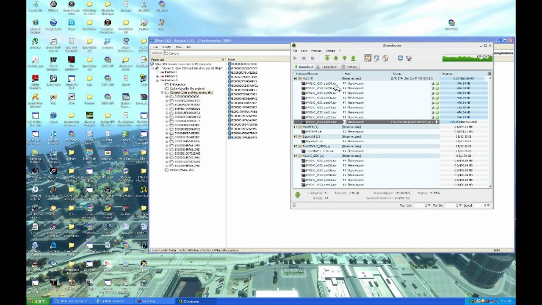Select the JDownloader Download tab

[304, 67]
